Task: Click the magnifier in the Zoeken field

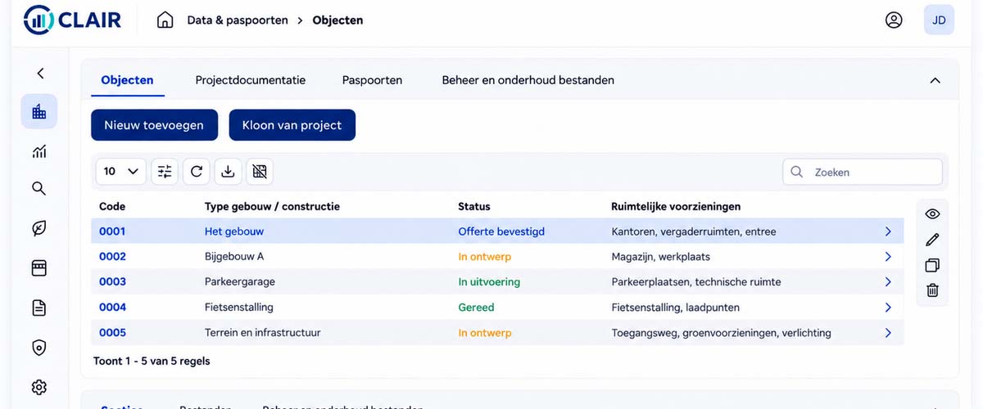Action: click(796, 173)
